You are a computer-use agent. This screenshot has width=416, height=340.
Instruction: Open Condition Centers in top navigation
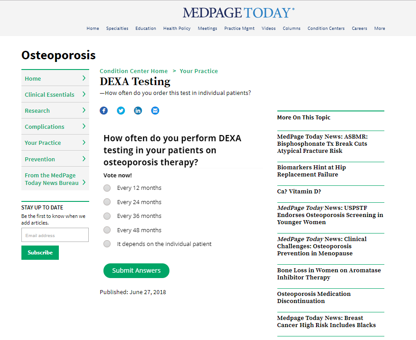click(x=326, y=29)
